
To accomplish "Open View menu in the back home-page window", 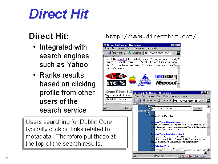I will [121, 48].
